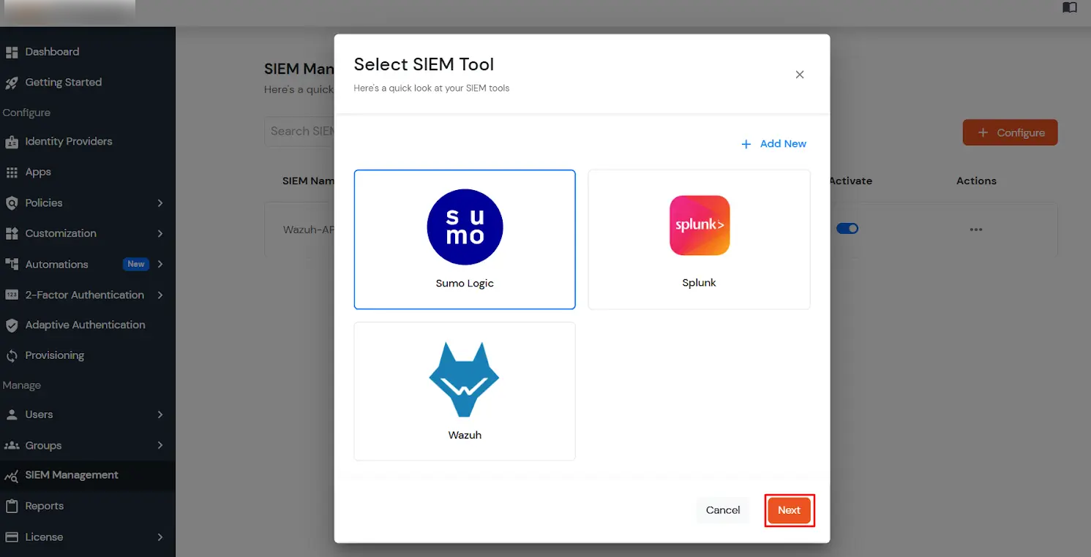Select the Sumo Logic SIEM tool
This screenshot has width=1091, height=557.
pos(465,240)
